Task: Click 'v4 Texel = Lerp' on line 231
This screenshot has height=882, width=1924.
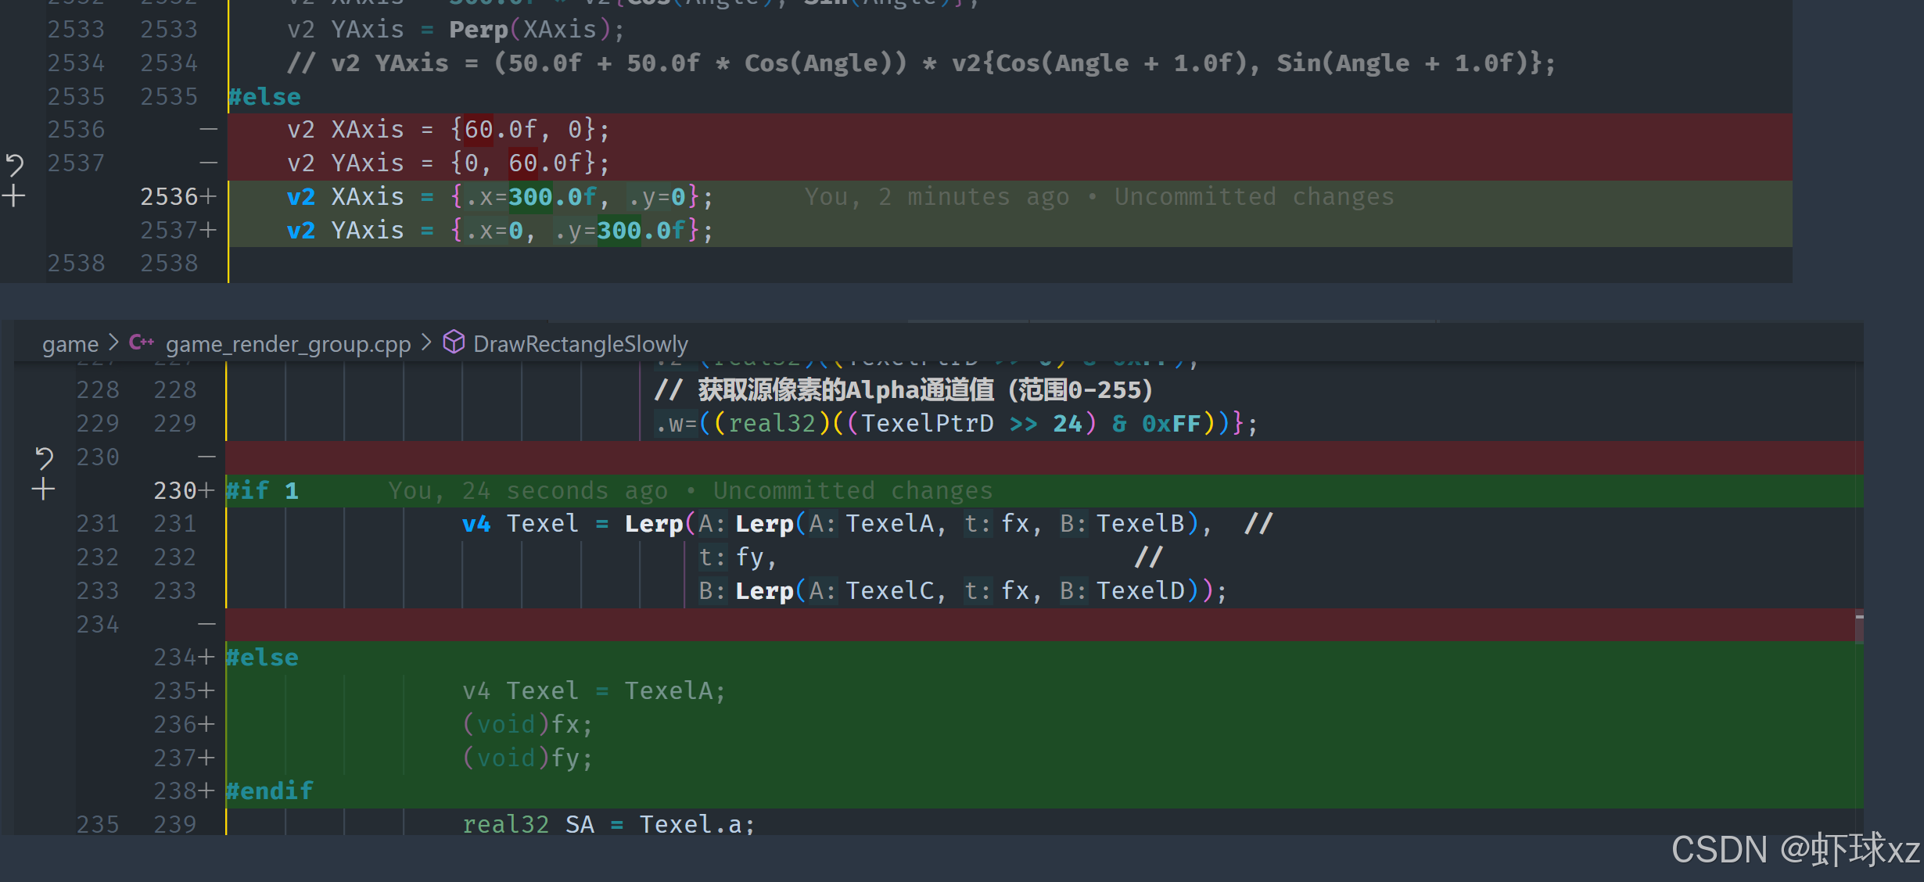Action: pos(573,524)
